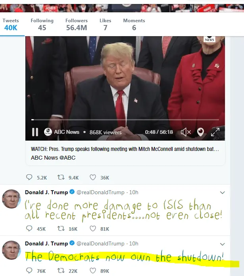Unmute the video with the speaker icon

pos(186,132)
